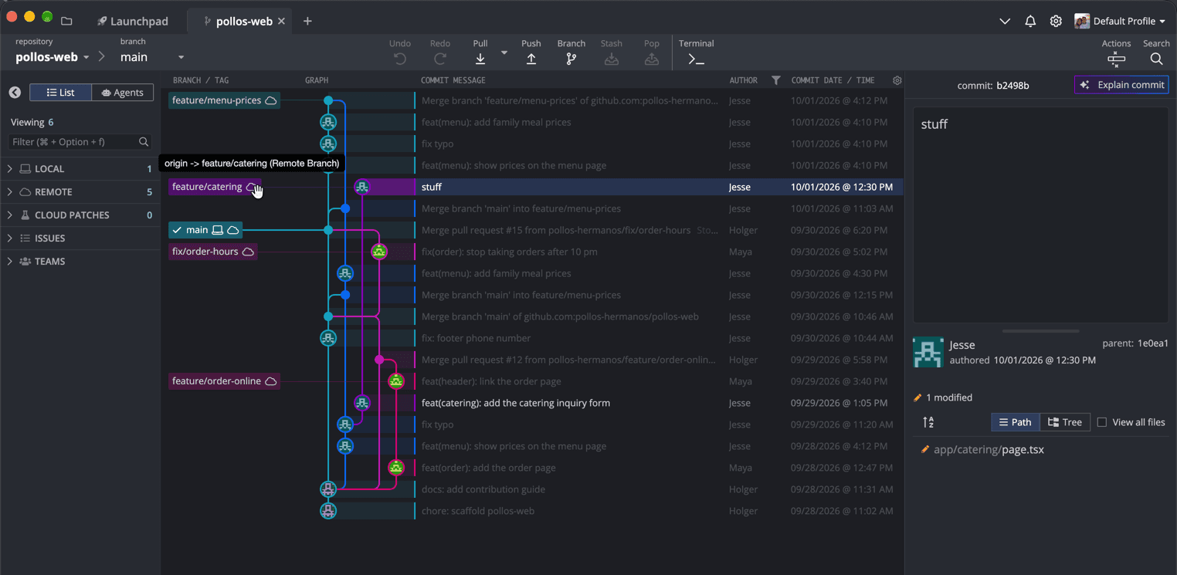Click the Redo toolbar icon

tap(440, 59)
